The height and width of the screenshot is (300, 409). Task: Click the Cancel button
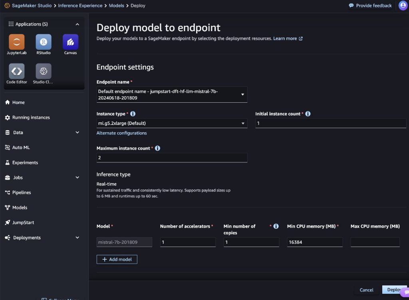pyautogui.click(x=366, y=290)
